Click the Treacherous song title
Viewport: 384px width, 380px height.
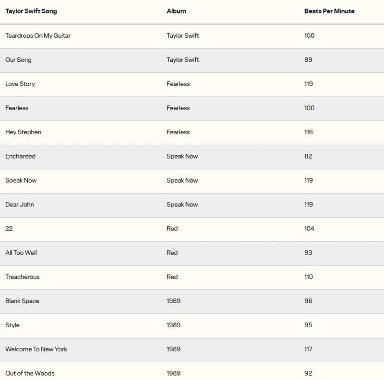point(23,277)
